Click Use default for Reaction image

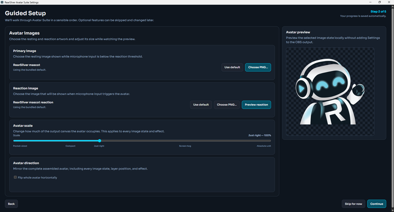[201, 105]
